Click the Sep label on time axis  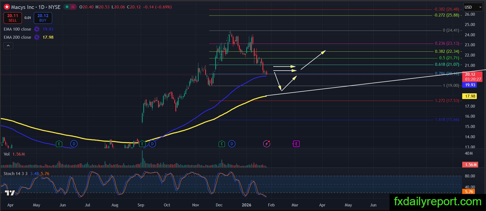click(141, 205)
